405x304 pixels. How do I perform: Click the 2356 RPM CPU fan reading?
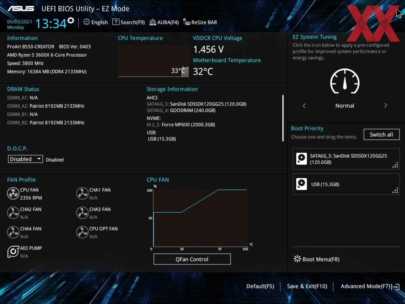(x=31, y=198)
